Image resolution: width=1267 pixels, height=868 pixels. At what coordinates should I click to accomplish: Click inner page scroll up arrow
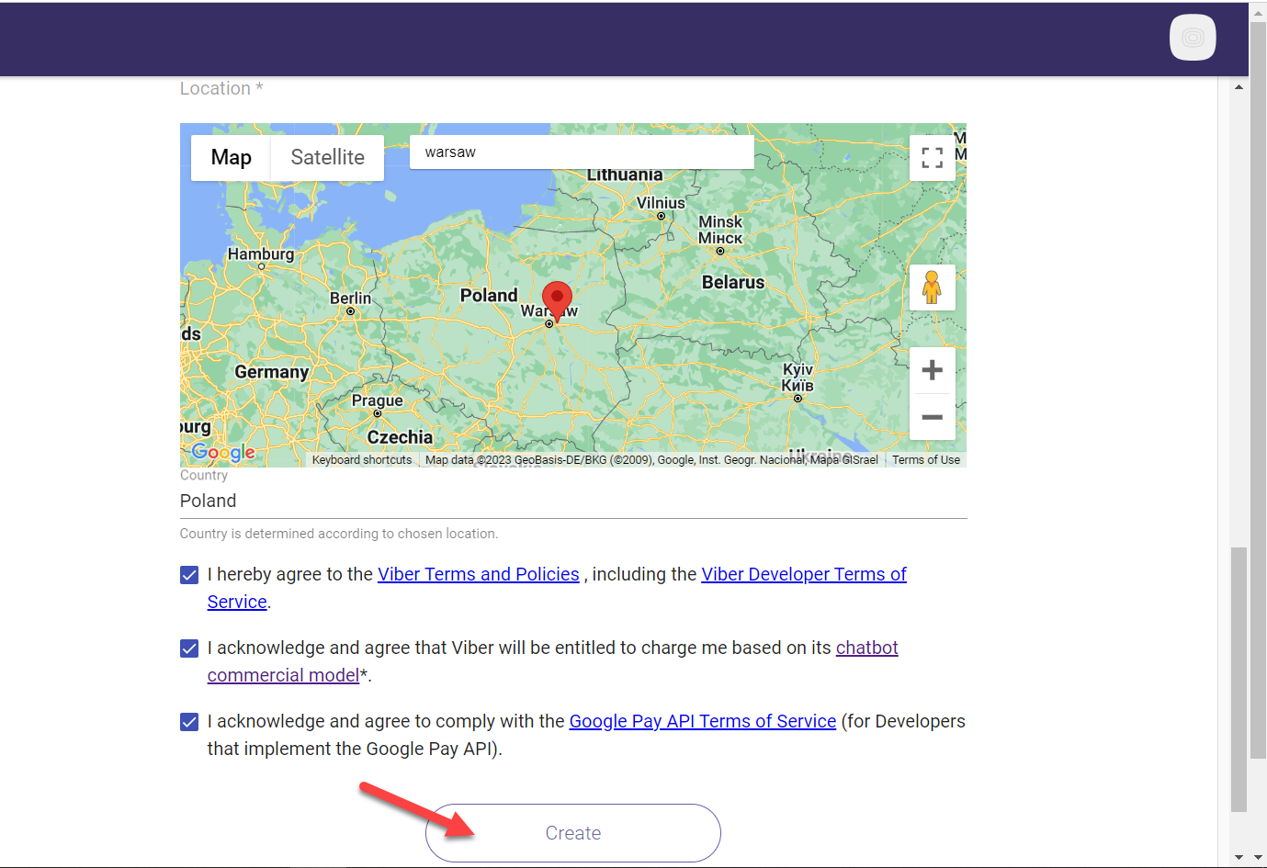click(x=1239, y=87)
